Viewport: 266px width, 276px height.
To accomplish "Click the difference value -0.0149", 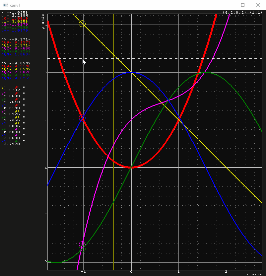I will 11,108.
